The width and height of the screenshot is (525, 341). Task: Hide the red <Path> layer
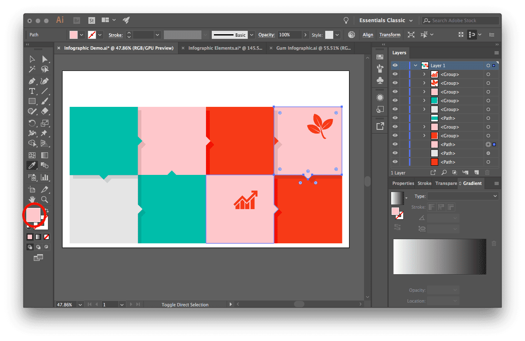click(x=394, y=162)
